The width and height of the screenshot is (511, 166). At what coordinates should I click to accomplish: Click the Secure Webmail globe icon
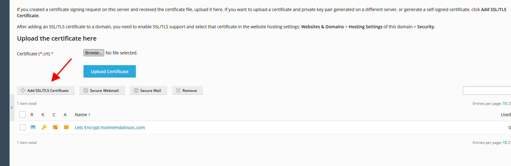point(86,90)
